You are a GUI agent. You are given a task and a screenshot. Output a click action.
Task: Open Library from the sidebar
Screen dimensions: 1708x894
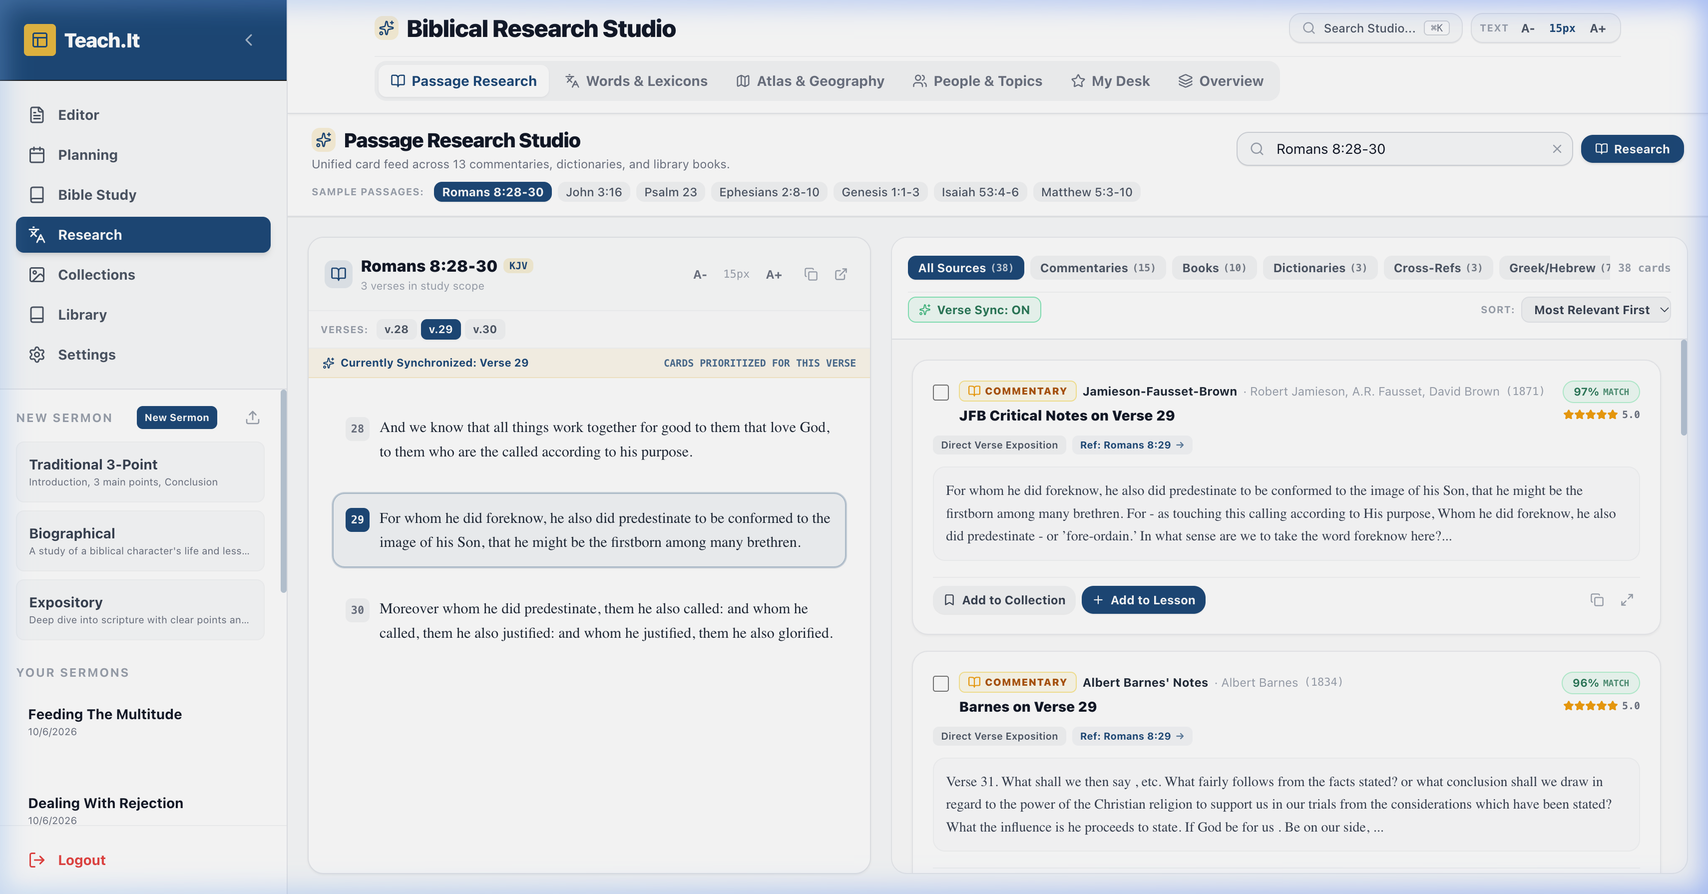click(x=143, y=314)
